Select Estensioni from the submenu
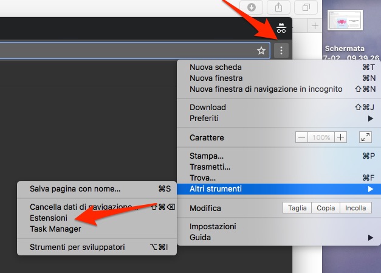Image resolution: width=381 pixels, height=273 pixels. [49, 218]
